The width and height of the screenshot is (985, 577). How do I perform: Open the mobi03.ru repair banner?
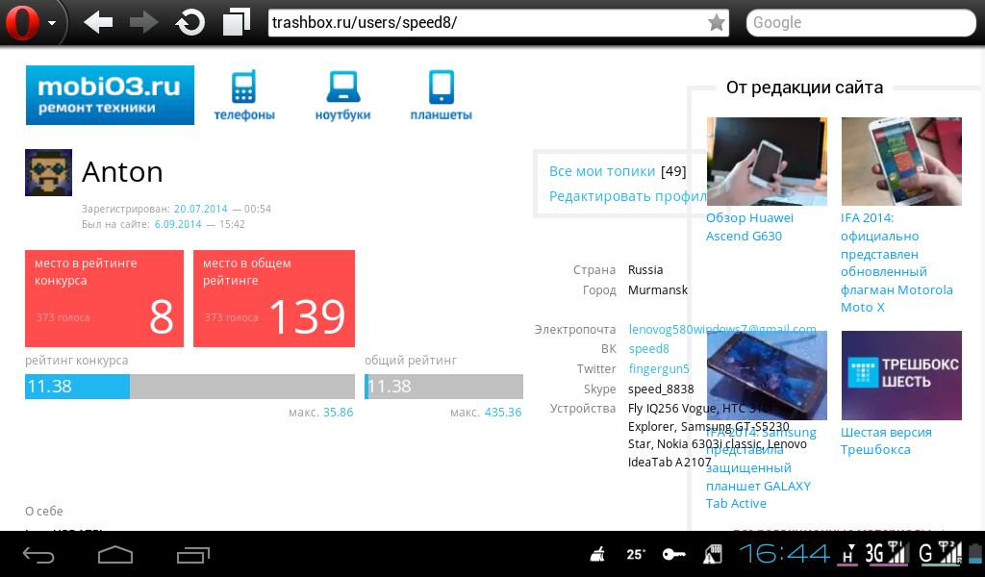tap(110, 95)
